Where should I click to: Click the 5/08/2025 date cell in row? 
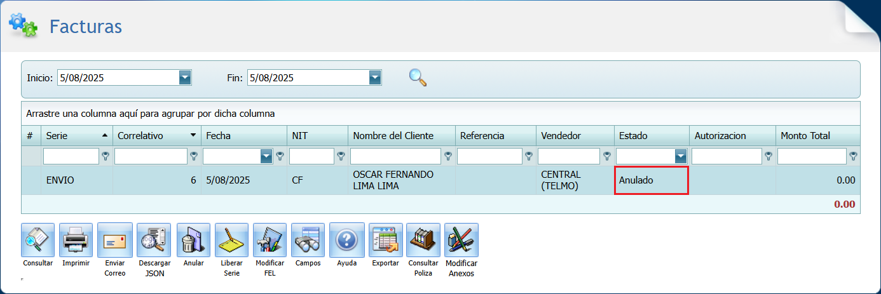244,180
